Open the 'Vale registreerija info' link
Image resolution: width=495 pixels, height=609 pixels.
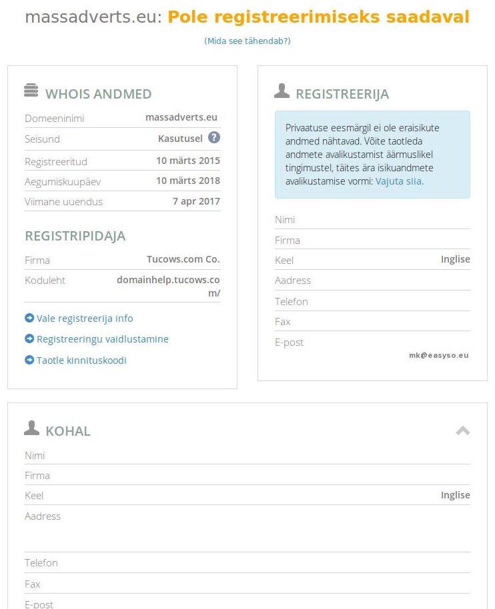point(85,318)
